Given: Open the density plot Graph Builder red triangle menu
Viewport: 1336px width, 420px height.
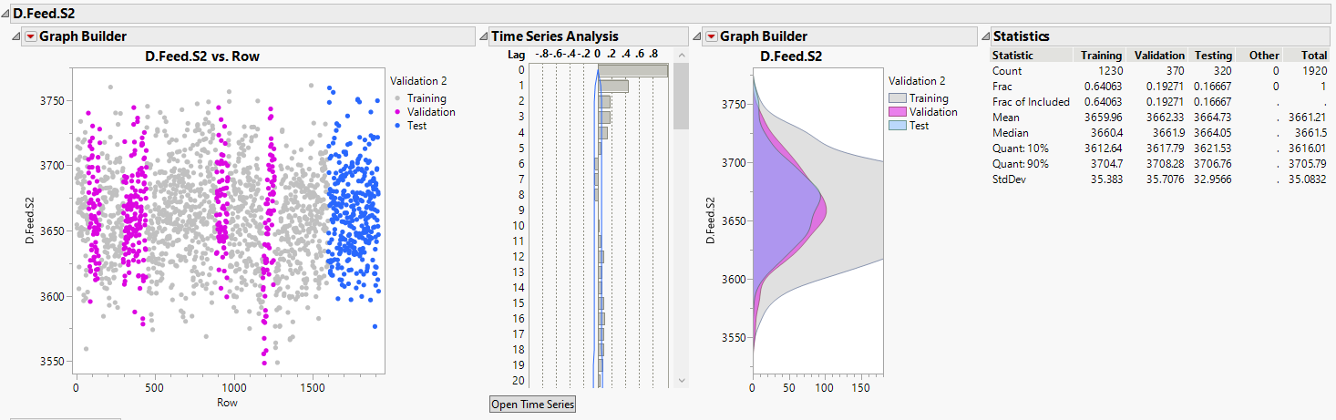Looking at the screenshot, I should (x=711, y=36).
